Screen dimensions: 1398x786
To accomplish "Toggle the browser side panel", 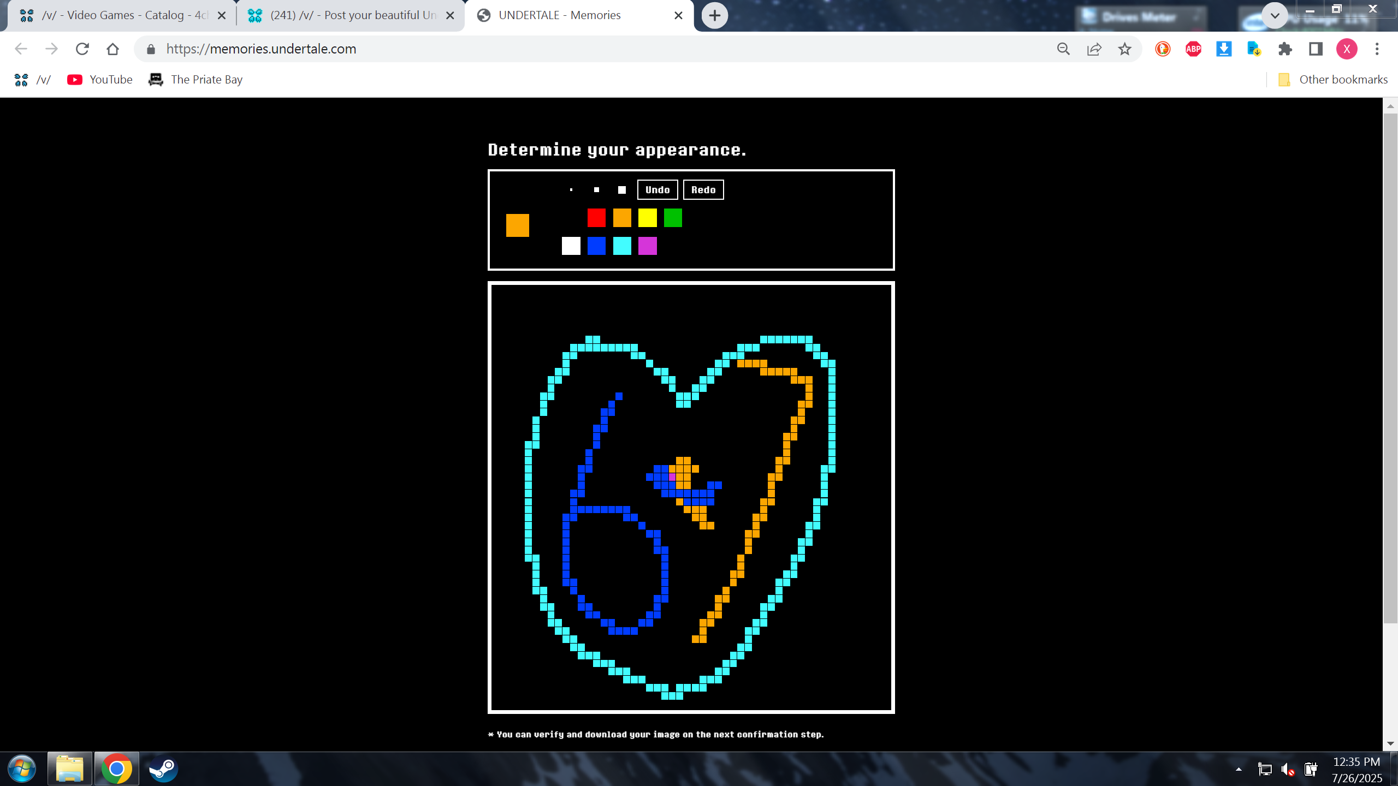I will (1316, 49).
